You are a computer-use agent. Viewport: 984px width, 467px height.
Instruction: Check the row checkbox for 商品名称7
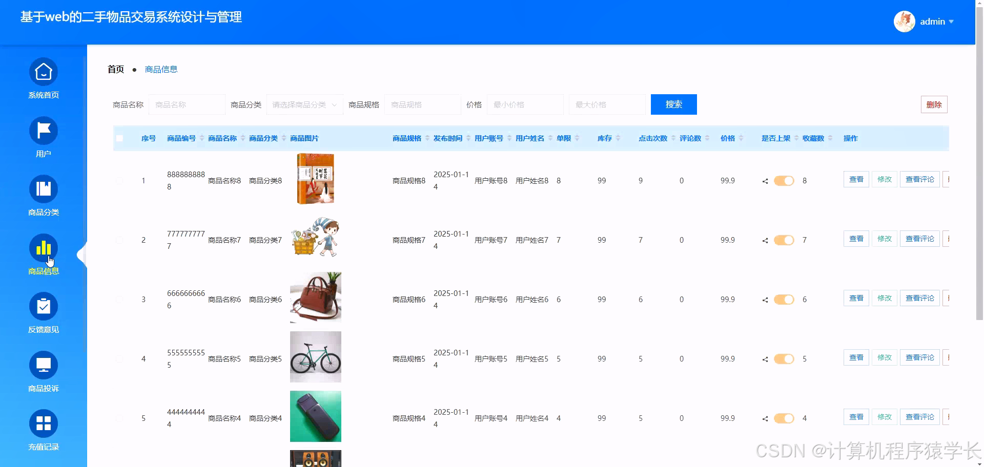click(119, 240)
